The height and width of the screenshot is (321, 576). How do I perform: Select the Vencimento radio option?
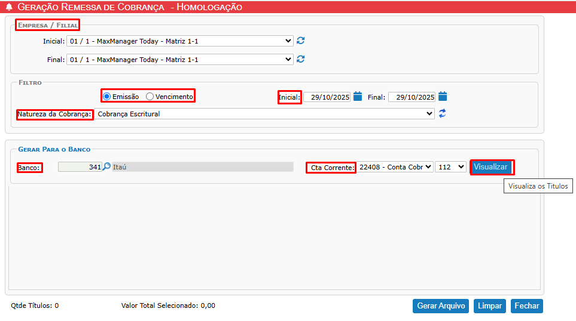pyautogui.click(x=150, y=96)
